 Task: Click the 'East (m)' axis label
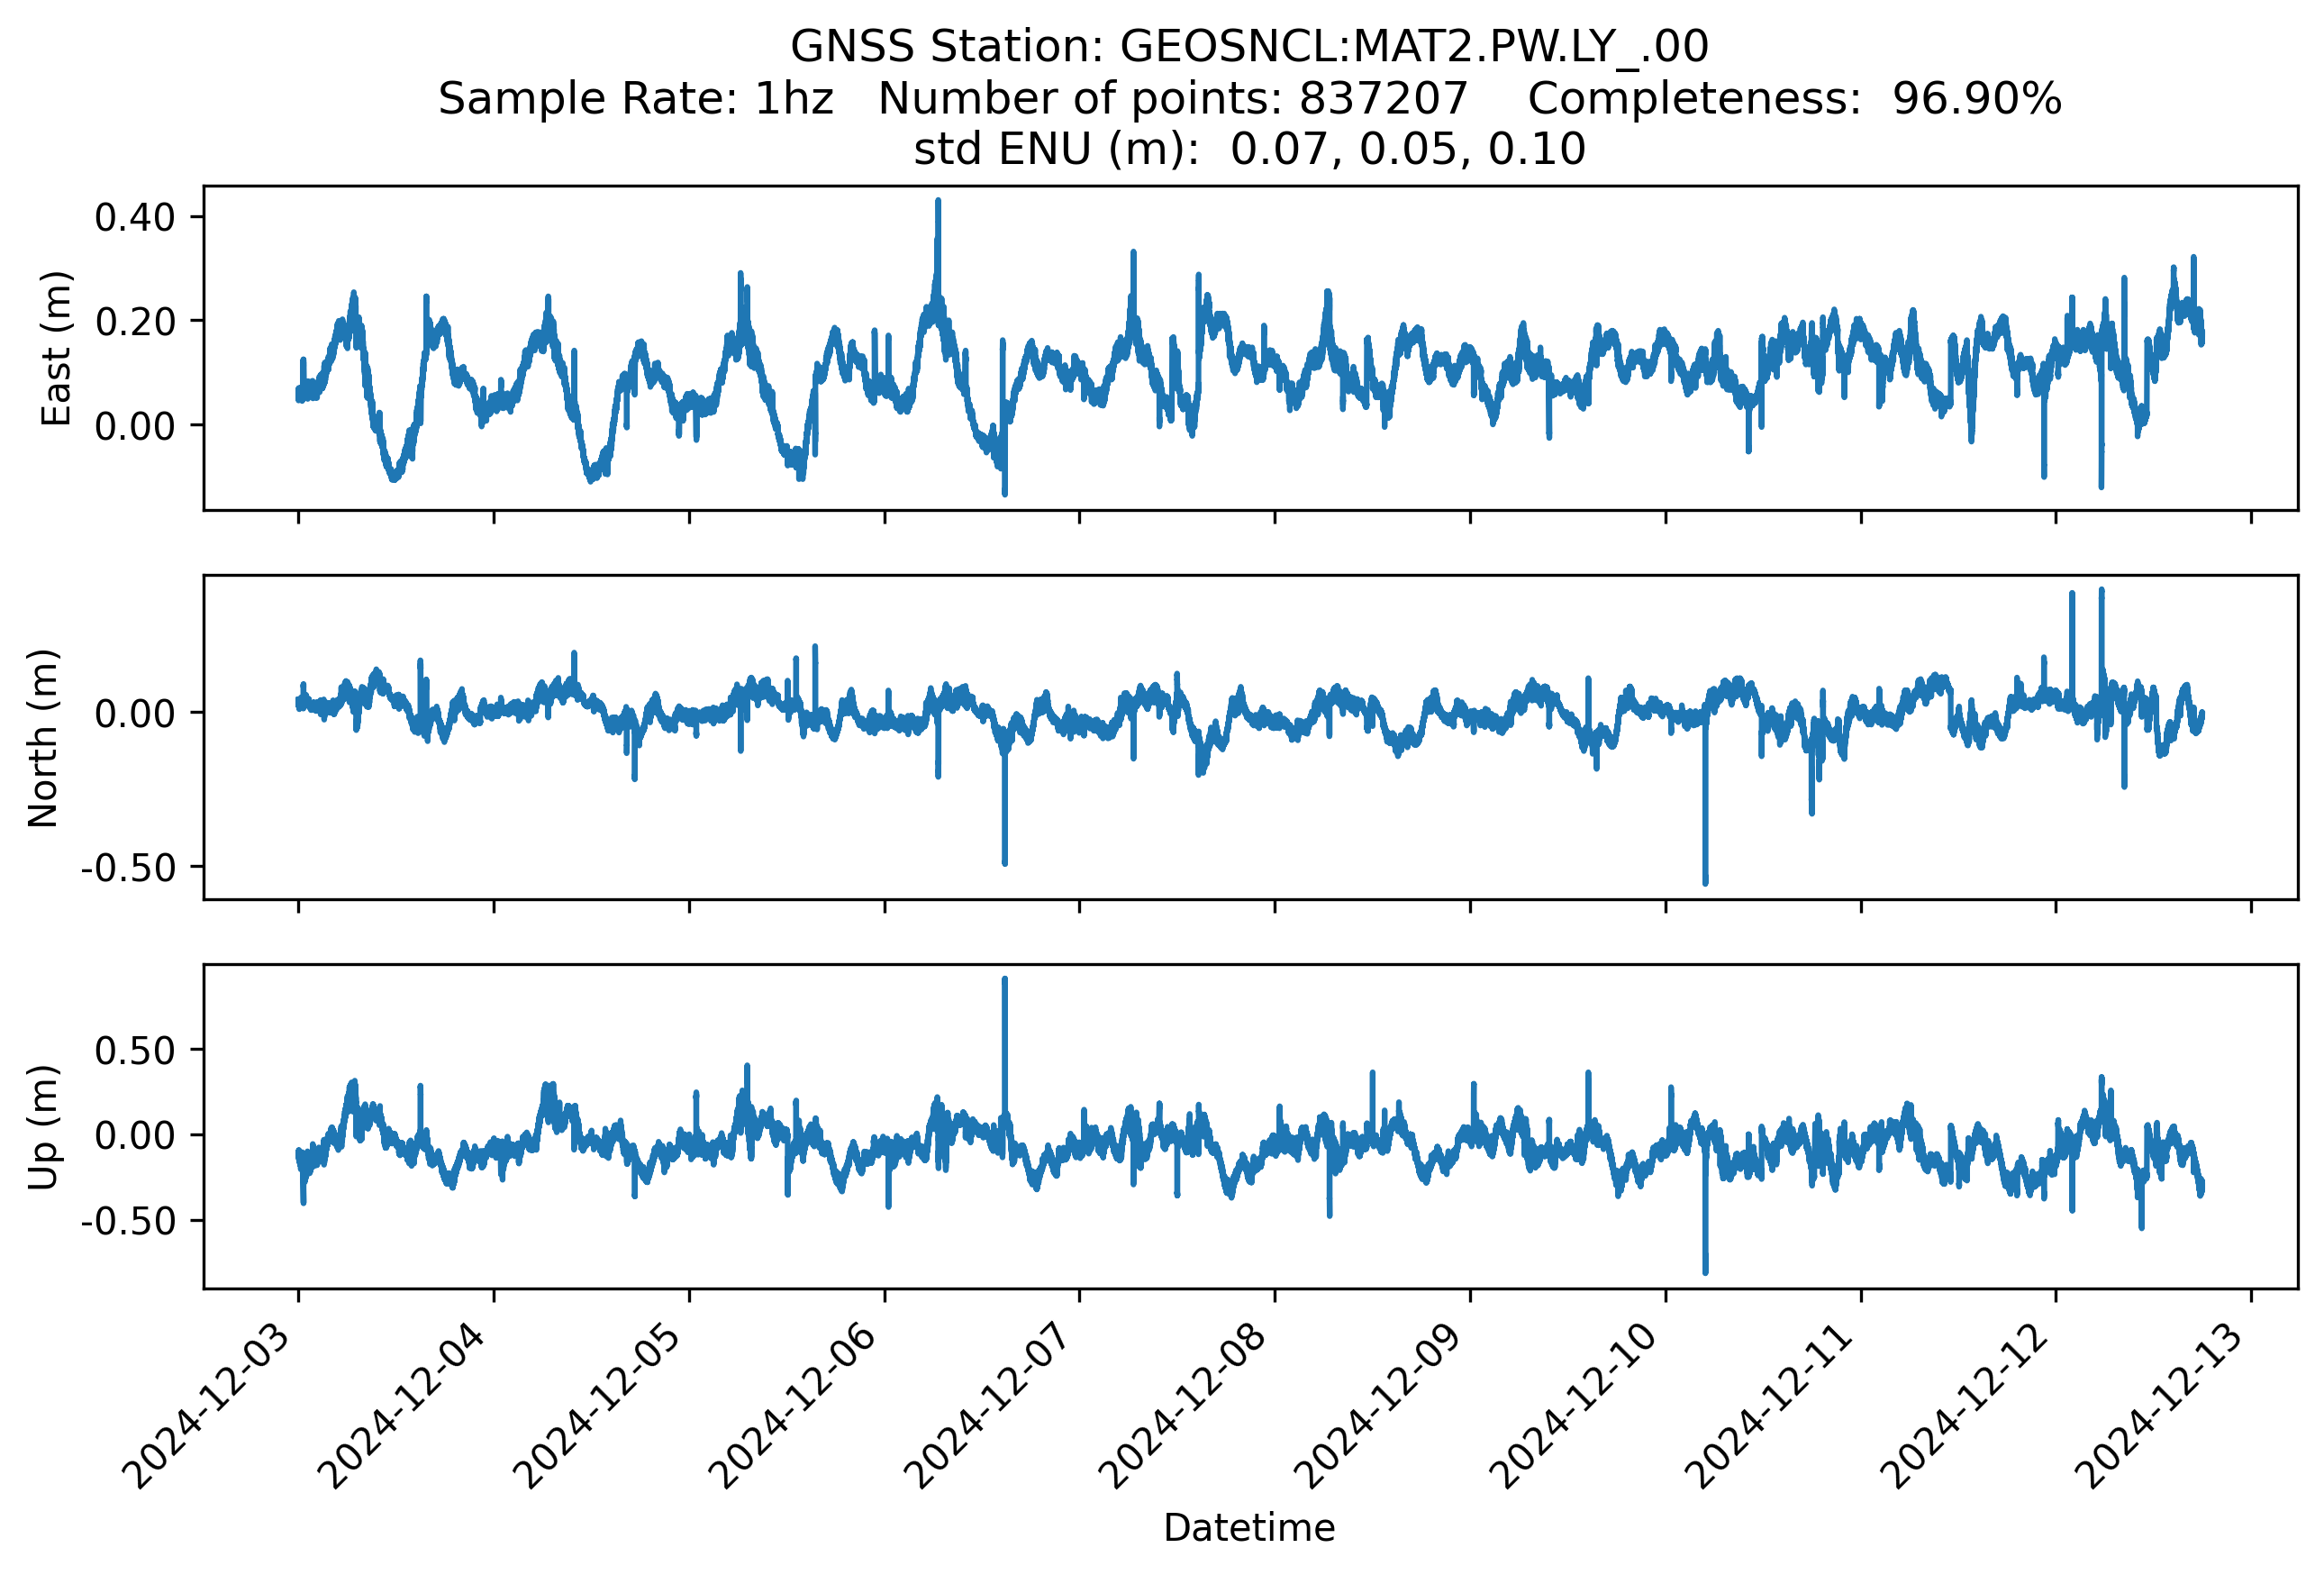pos(56,348)
